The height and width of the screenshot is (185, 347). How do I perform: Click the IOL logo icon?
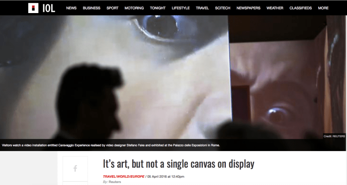41,8
